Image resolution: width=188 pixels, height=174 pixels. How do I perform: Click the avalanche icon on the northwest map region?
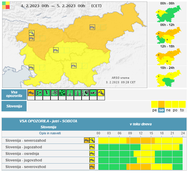pyautogui.click(x=32, y=33)
